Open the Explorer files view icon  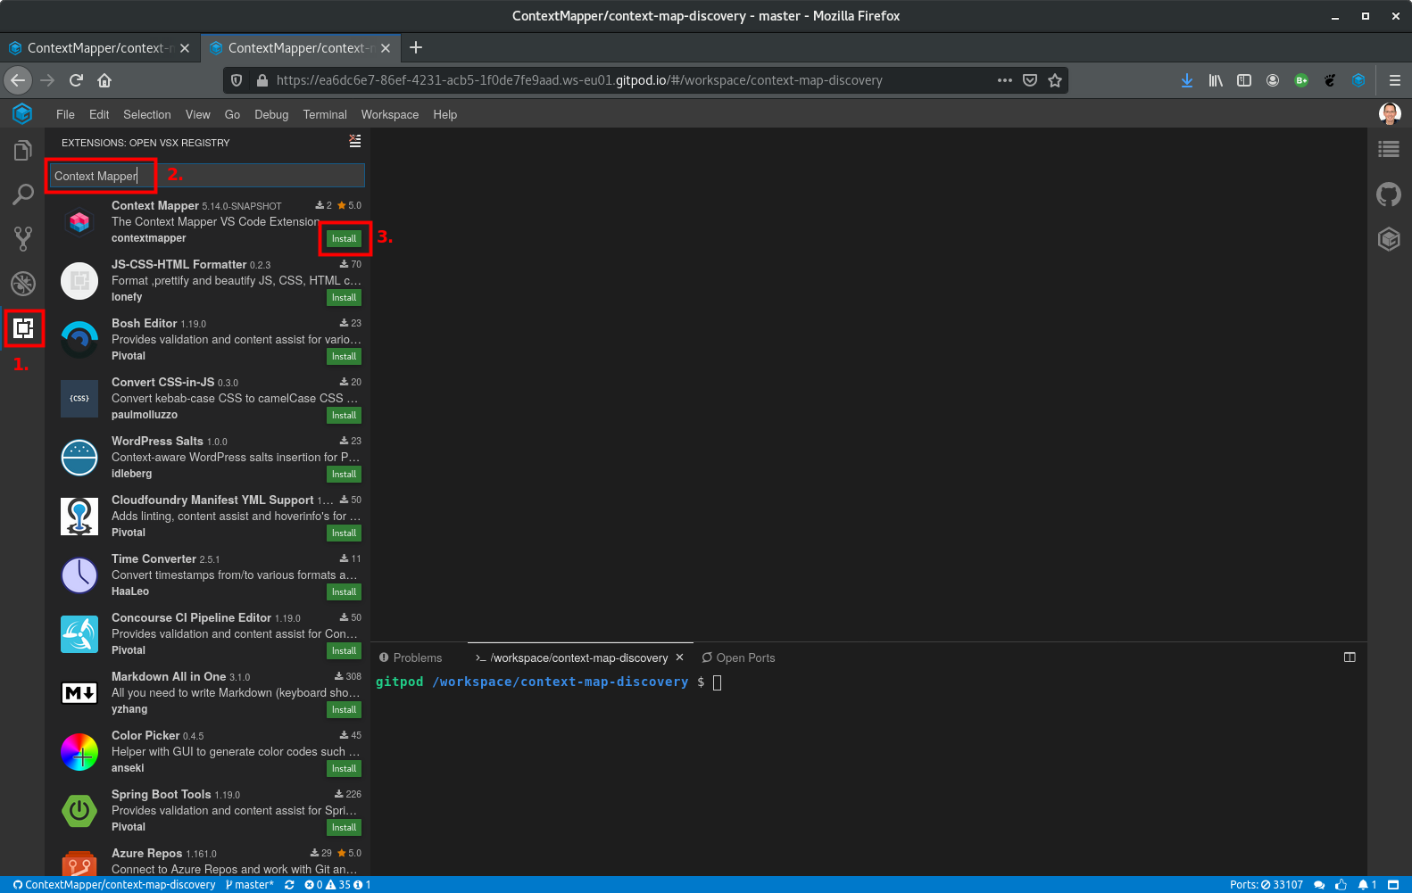pyautogui.click(x=23, y=151)
